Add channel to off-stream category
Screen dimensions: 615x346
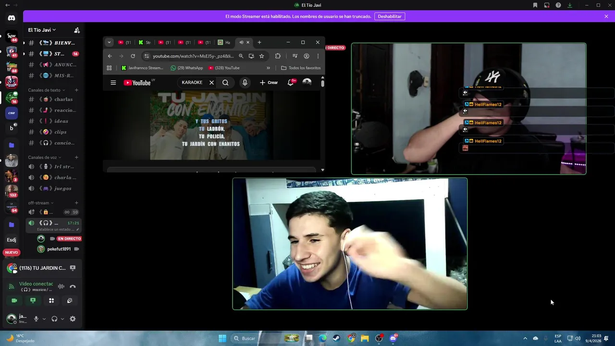[x=76, y=203]
